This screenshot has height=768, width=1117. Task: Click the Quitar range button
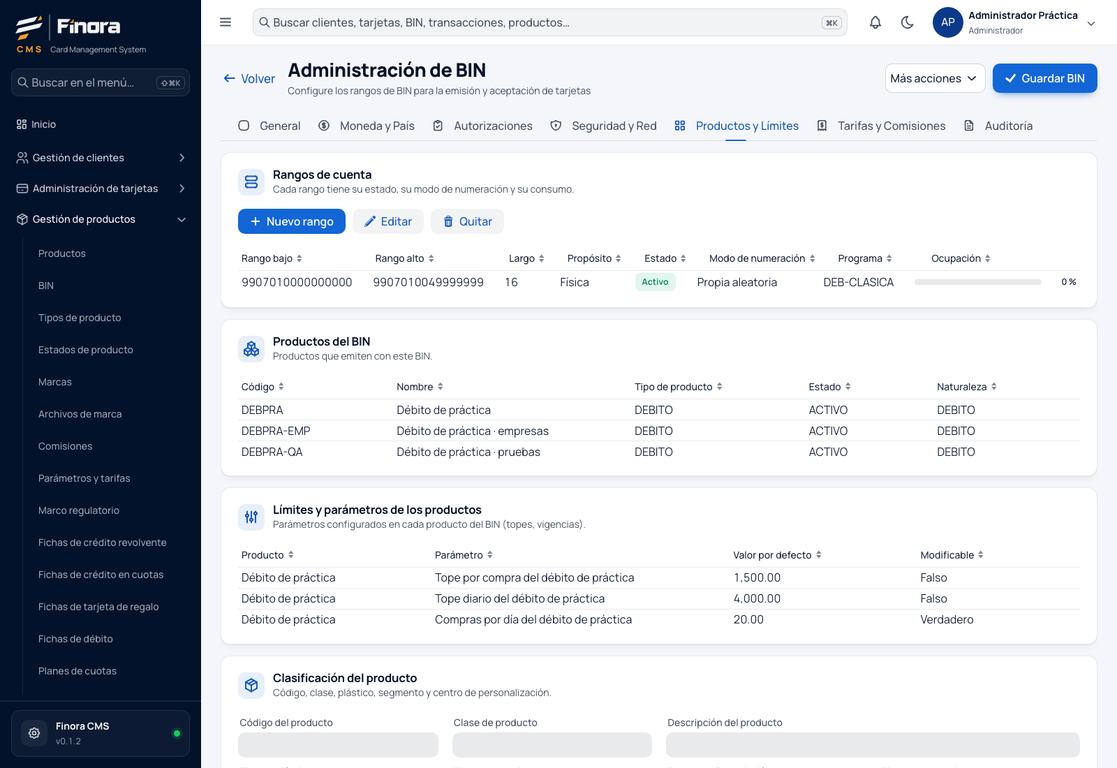pyautogui.click(x=468, y=221)
